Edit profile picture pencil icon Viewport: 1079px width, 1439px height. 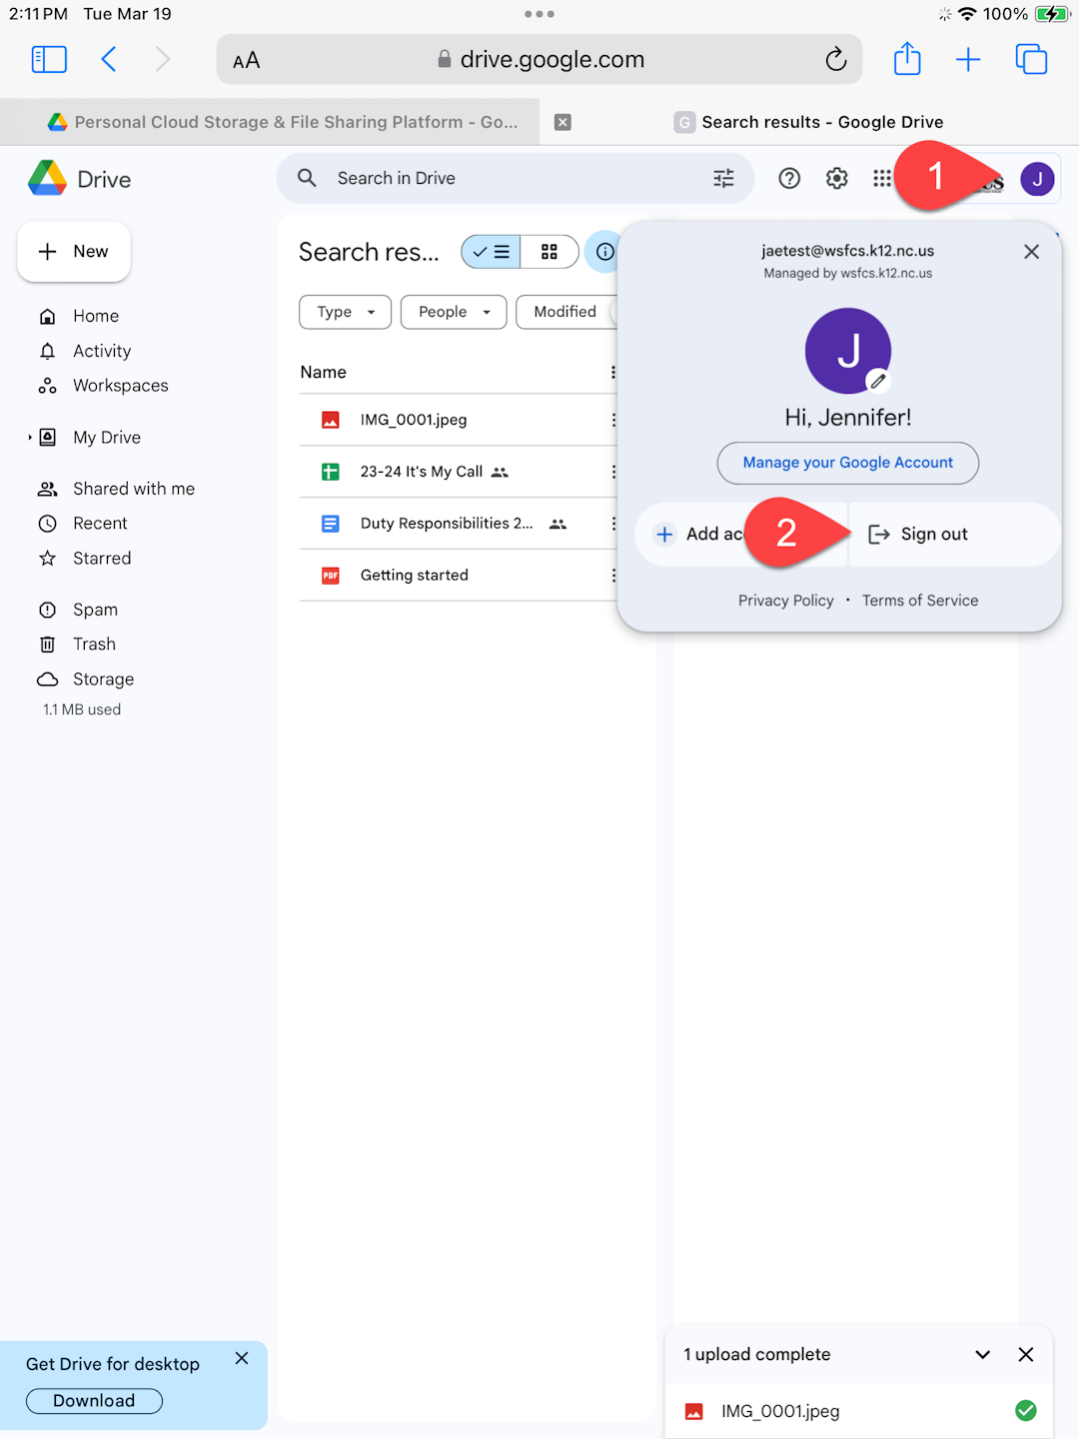877,381
